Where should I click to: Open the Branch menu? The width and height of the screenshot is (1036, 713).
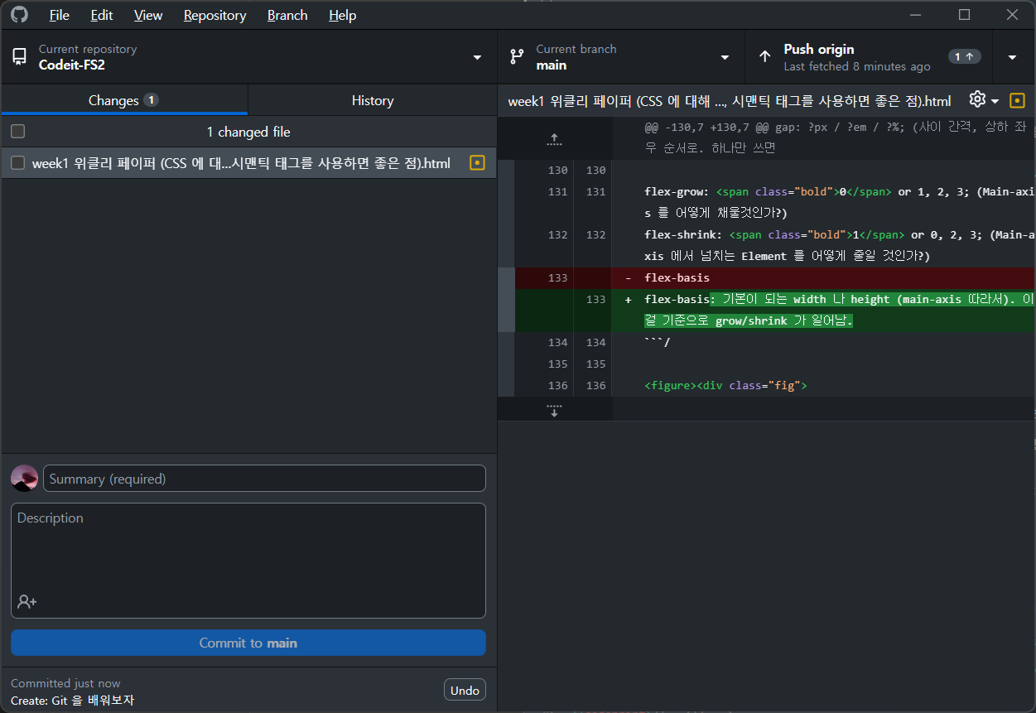point(287,15)
